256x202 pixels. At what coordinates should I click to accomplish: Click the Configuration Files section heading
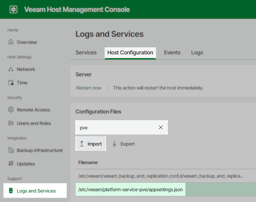98,111
